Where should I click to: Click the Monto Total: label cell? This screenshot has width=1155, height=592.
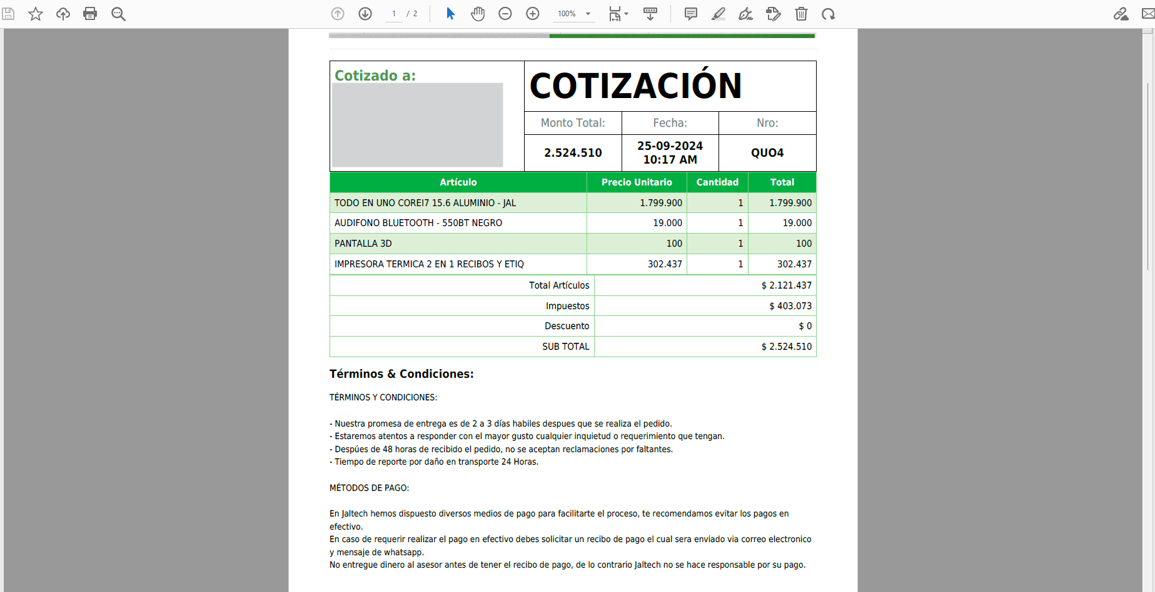[573, 123]
